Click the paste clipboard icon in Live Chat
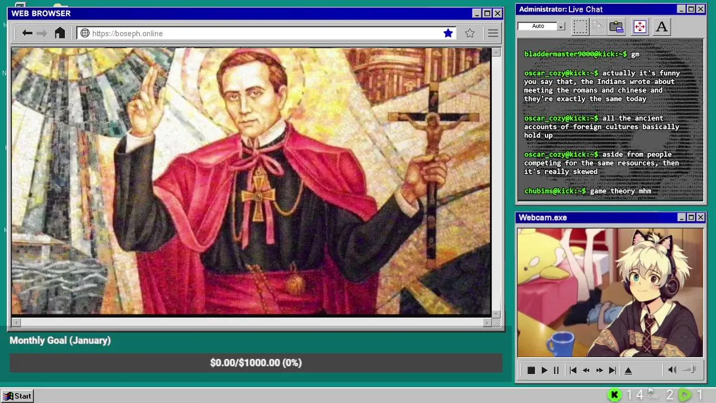This screenshot has width=716, height=403. pyautogui.click(x=616, y=26)
